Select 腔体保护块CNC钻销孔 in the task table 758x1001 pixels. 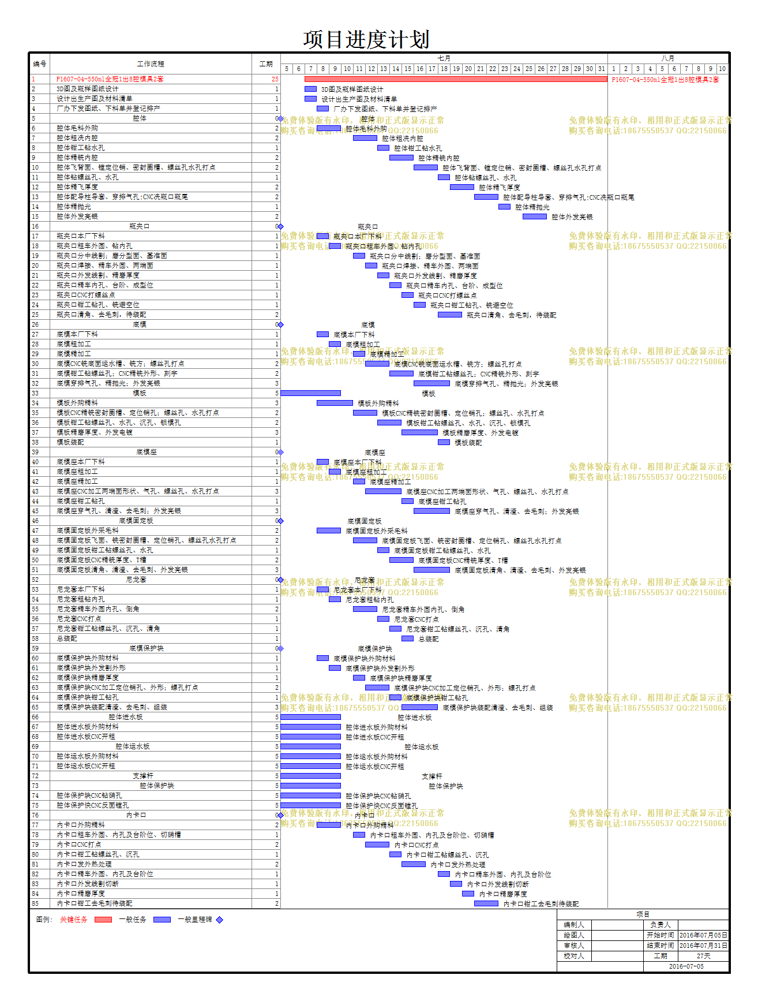(89, 795)
